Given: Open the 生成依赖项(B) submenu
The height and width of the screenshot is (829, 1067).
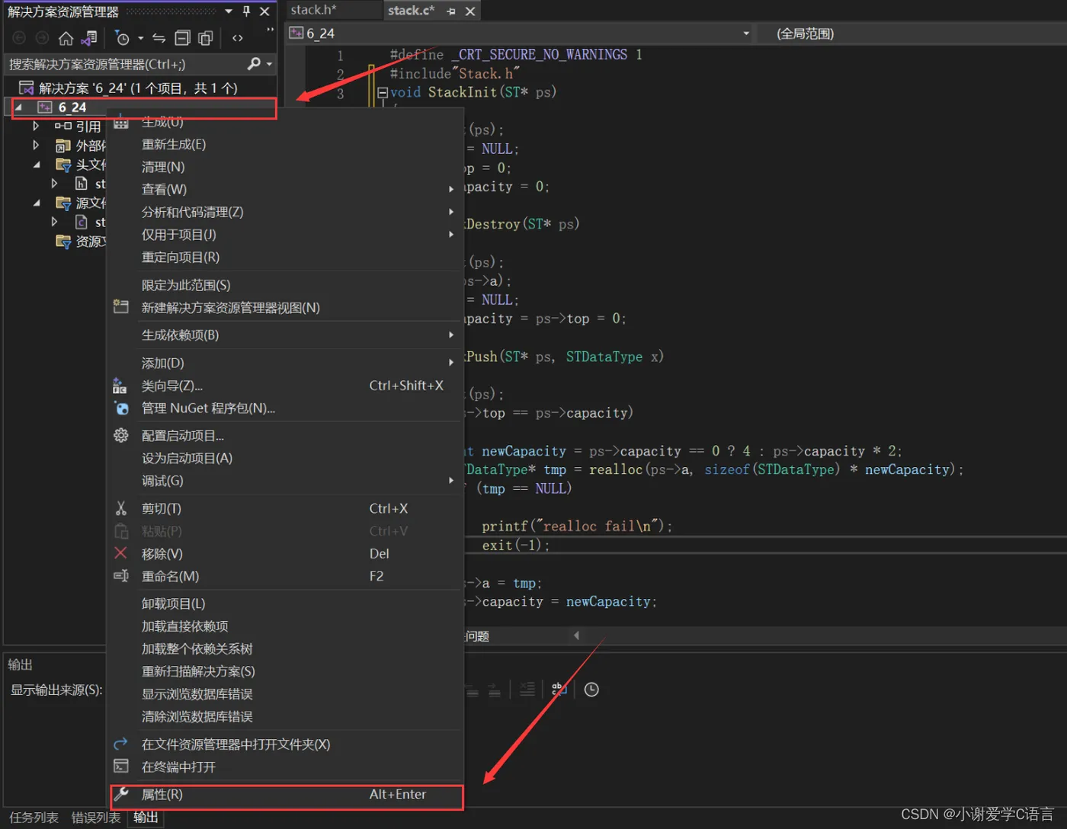Looking at the screenshot, I should (285, 334).
